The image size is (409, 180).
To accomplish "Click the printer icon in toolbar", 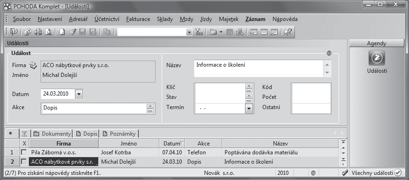I will click(38, 32).
